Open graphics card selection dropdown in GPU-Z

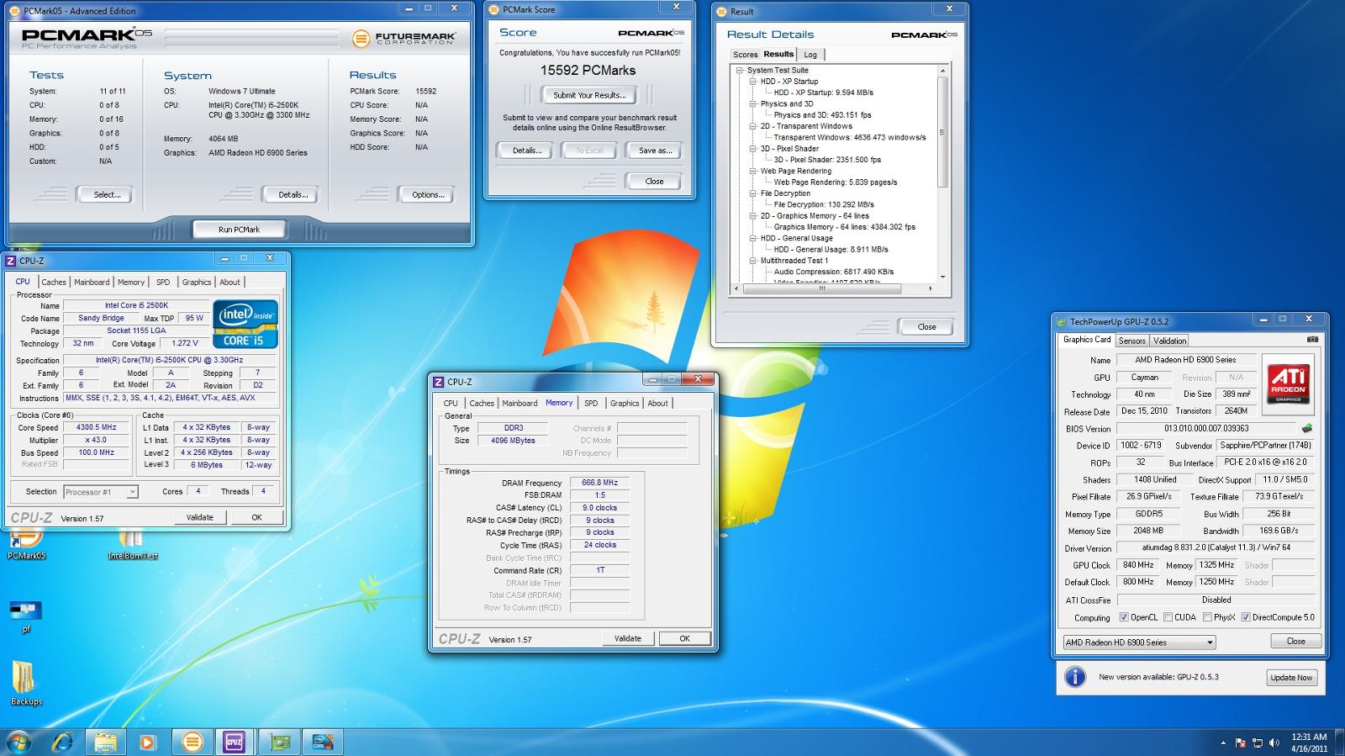(x=1139, y=642)
